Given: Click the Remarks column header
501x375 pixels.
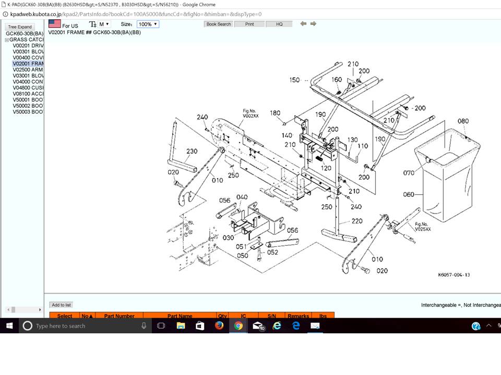Looking at the screenshot, I should coord(298,316).
